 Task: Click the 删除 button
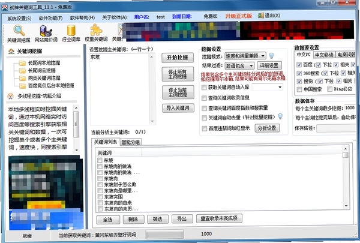click(133, 220)
